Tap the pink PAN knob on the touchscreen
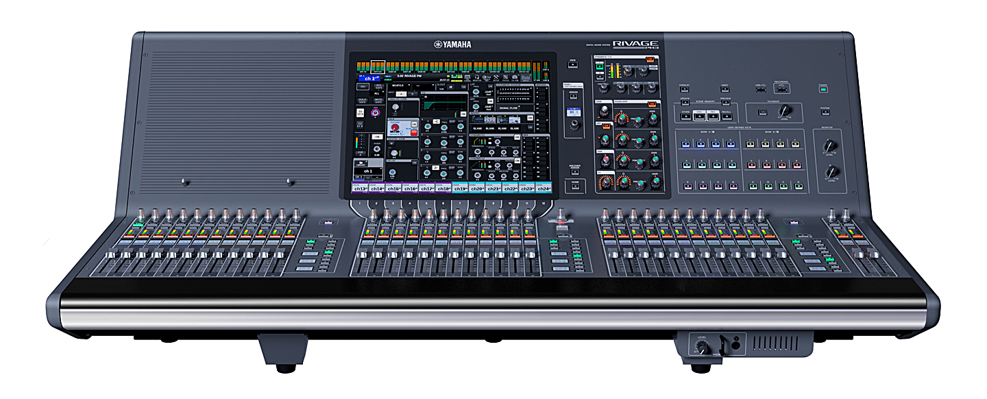The image size is (987, 399). 375,112
